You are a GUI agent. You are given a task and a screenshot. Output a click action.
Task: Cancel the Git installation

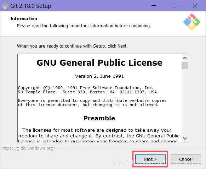coord(185,159)
